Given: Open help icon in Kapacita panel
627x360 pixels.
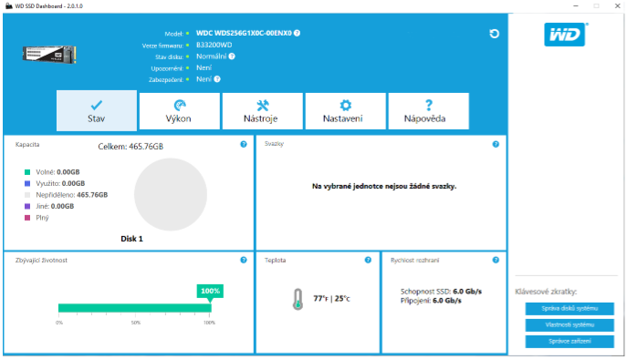Looking at the screenshot, I should click(244, 145).
